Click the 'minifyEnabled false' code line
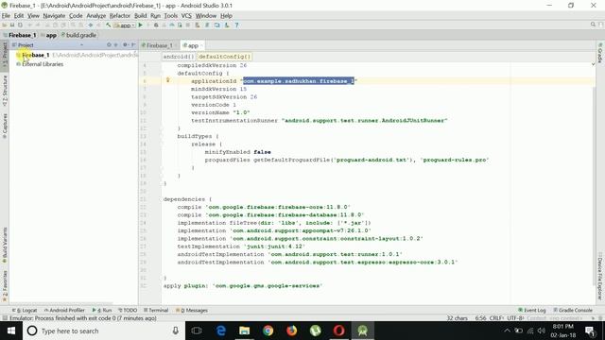The image size is (605, 340). (237, 152)
